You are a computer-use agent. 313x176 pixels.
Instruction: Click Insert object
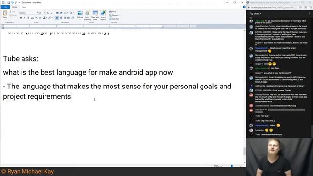click(103, 15)
